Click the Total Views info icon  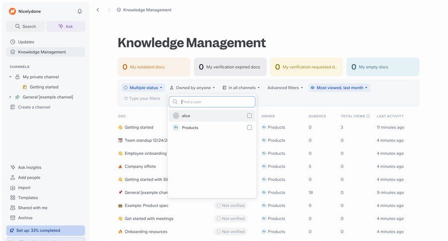tap(368, 116)
